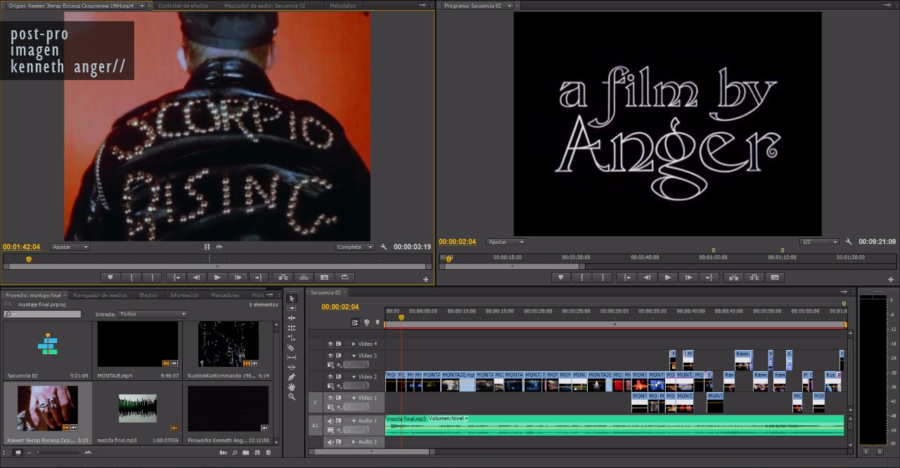Toggle Snap in timeline header
Screen dimensions: 900x468
[355, 323]
